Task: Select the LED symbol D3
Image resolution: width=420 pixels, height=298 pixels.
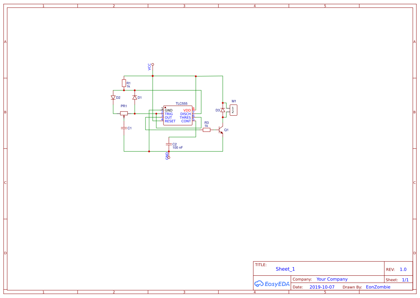Action: pyautogui.click(x=223, y=110)
